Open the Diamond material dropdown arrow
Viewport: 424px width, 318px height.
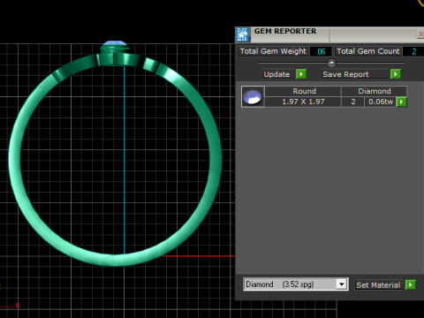[342, 284]
